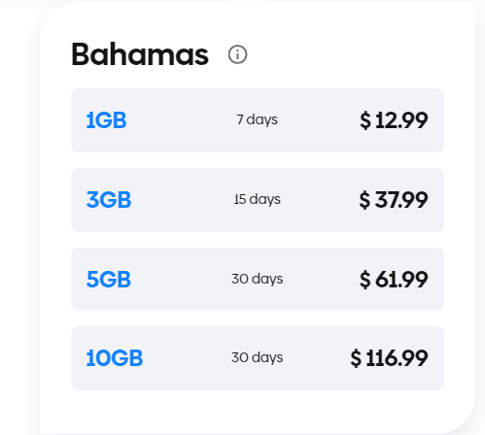Viewport: 485px width, 435px height.
Task: Click the 7 days duration text
Action: pos(257,119)
